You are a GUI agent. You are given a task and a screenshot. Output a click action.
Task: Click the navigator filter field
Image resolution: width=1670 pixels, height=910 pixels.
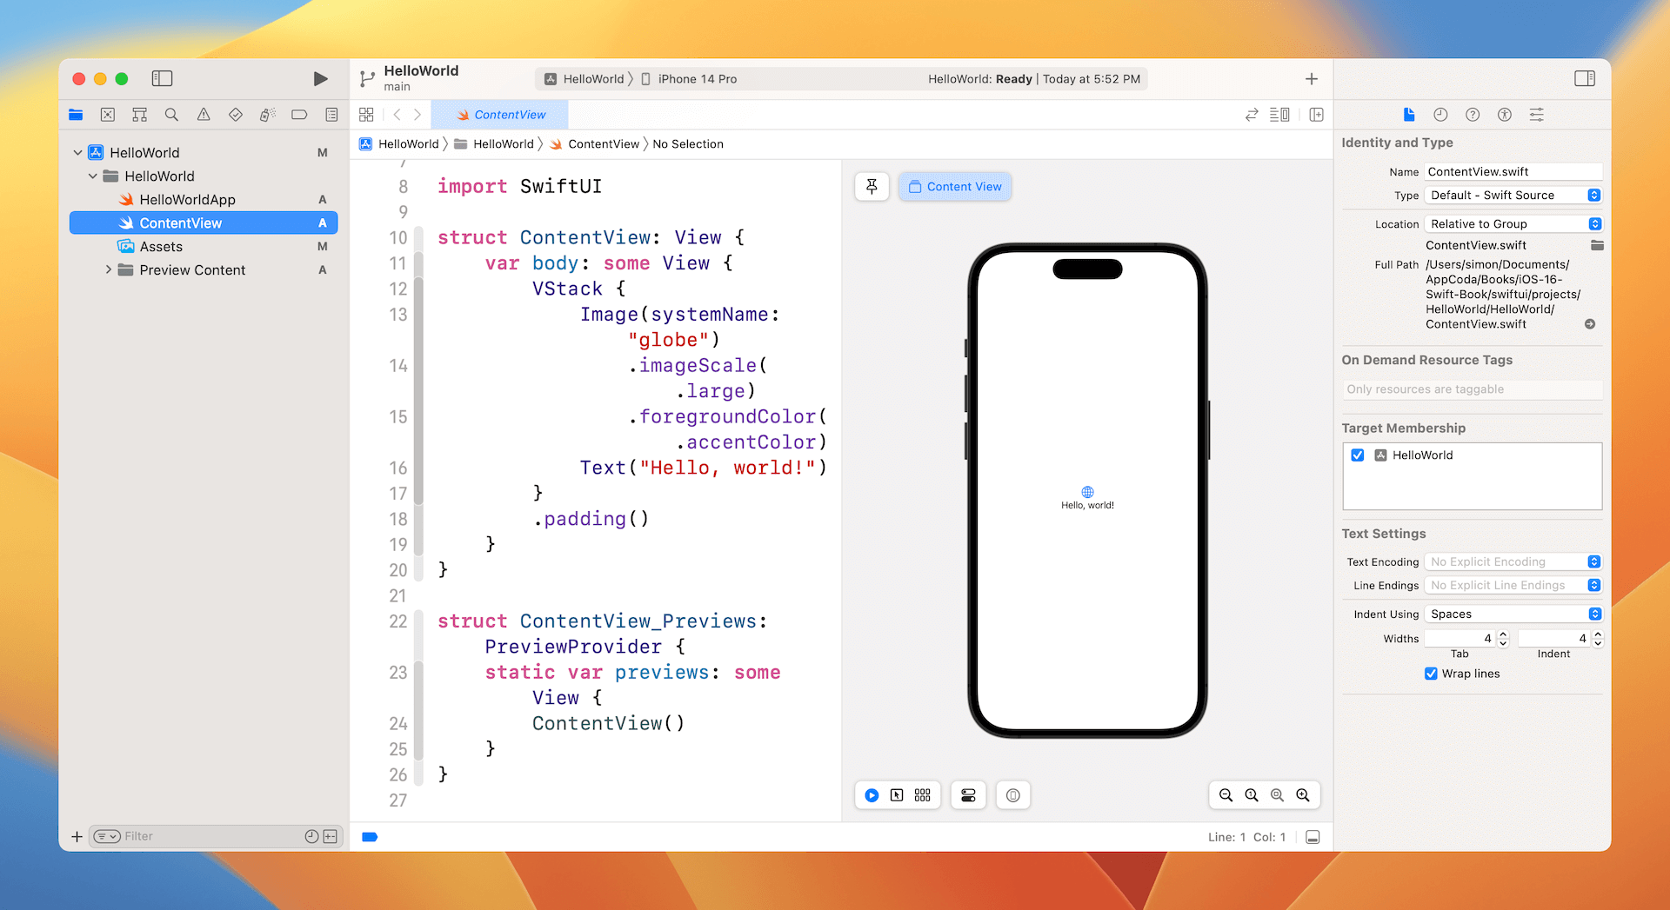click(200, 836)
